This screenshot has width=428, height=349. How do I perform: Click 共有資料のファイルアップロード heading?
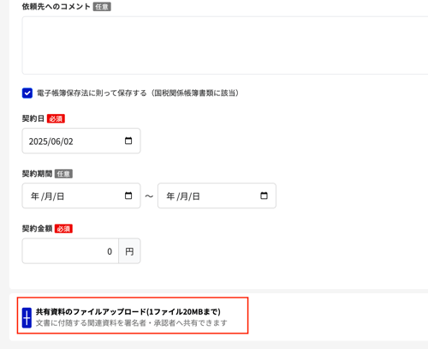tap(128, 311)
